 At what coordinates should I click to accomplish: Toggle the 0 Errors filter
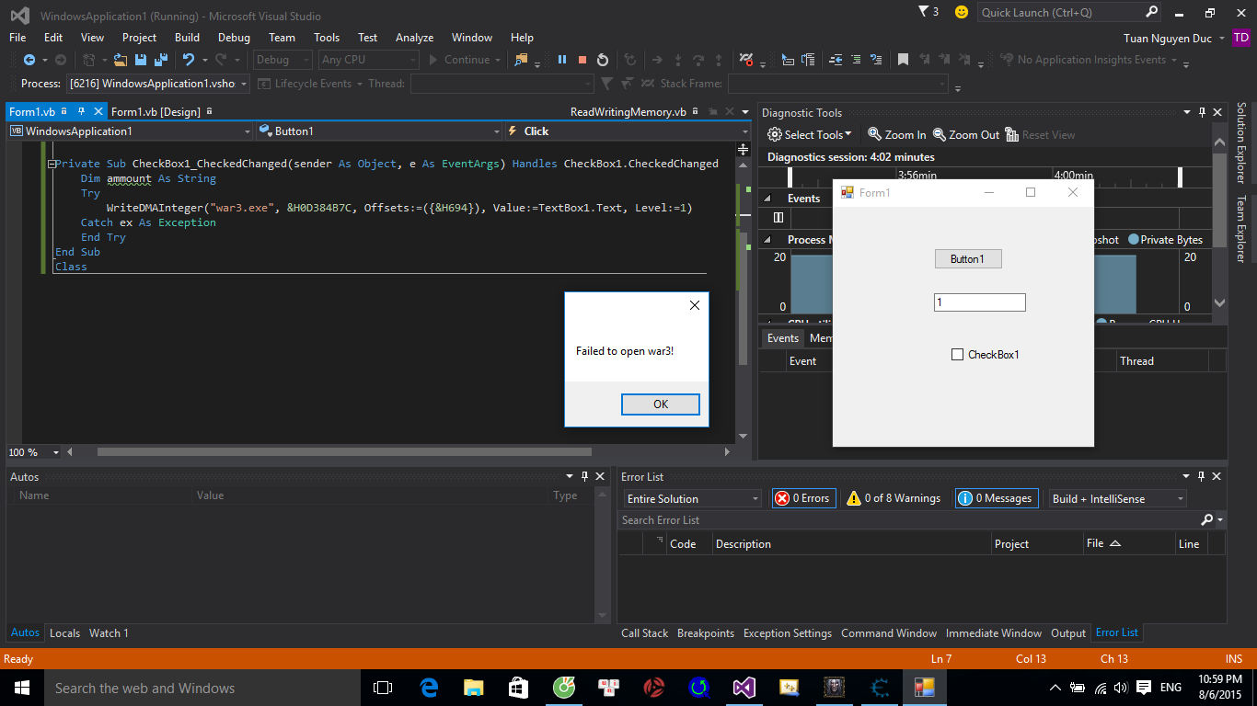803,498
